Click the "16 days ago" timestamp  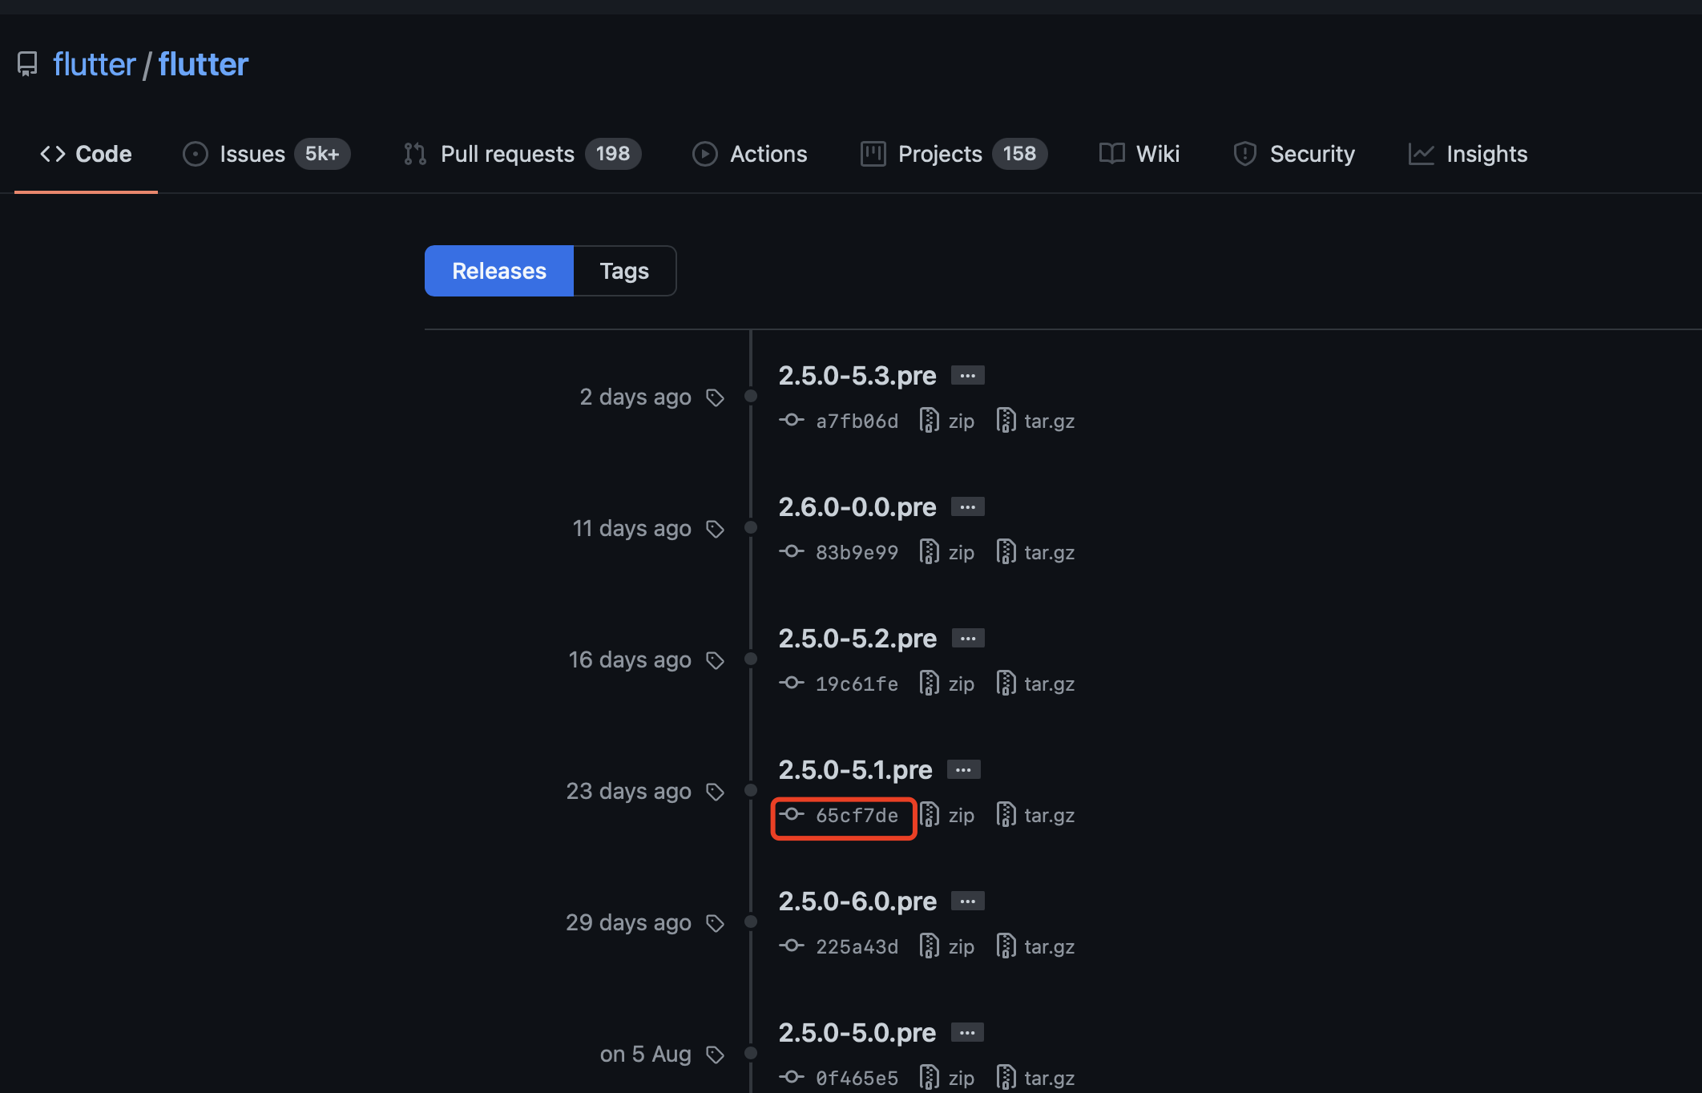click(x=630, y=659)
